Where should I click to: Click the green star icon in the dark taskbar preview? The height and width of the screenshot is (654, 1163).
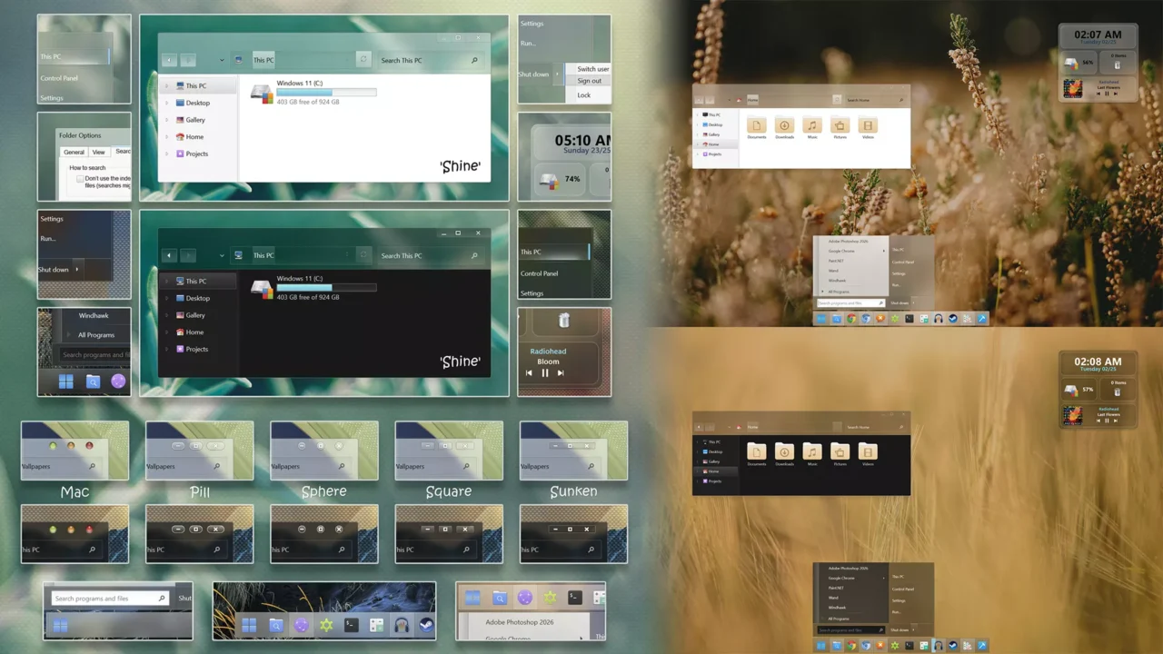click(325, 625)
